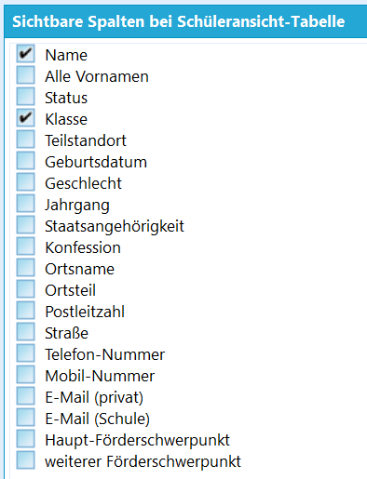The image size is (367, 479).
Task: Uncheck the Name column checkbox
Action: (x=25, y=54)
